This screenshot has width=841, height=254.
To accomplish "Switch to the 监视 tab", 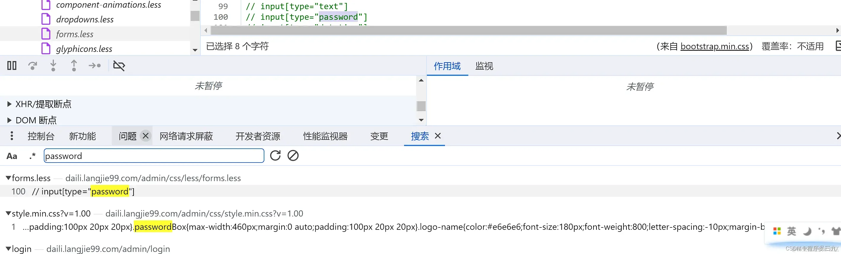I will 484,66.
